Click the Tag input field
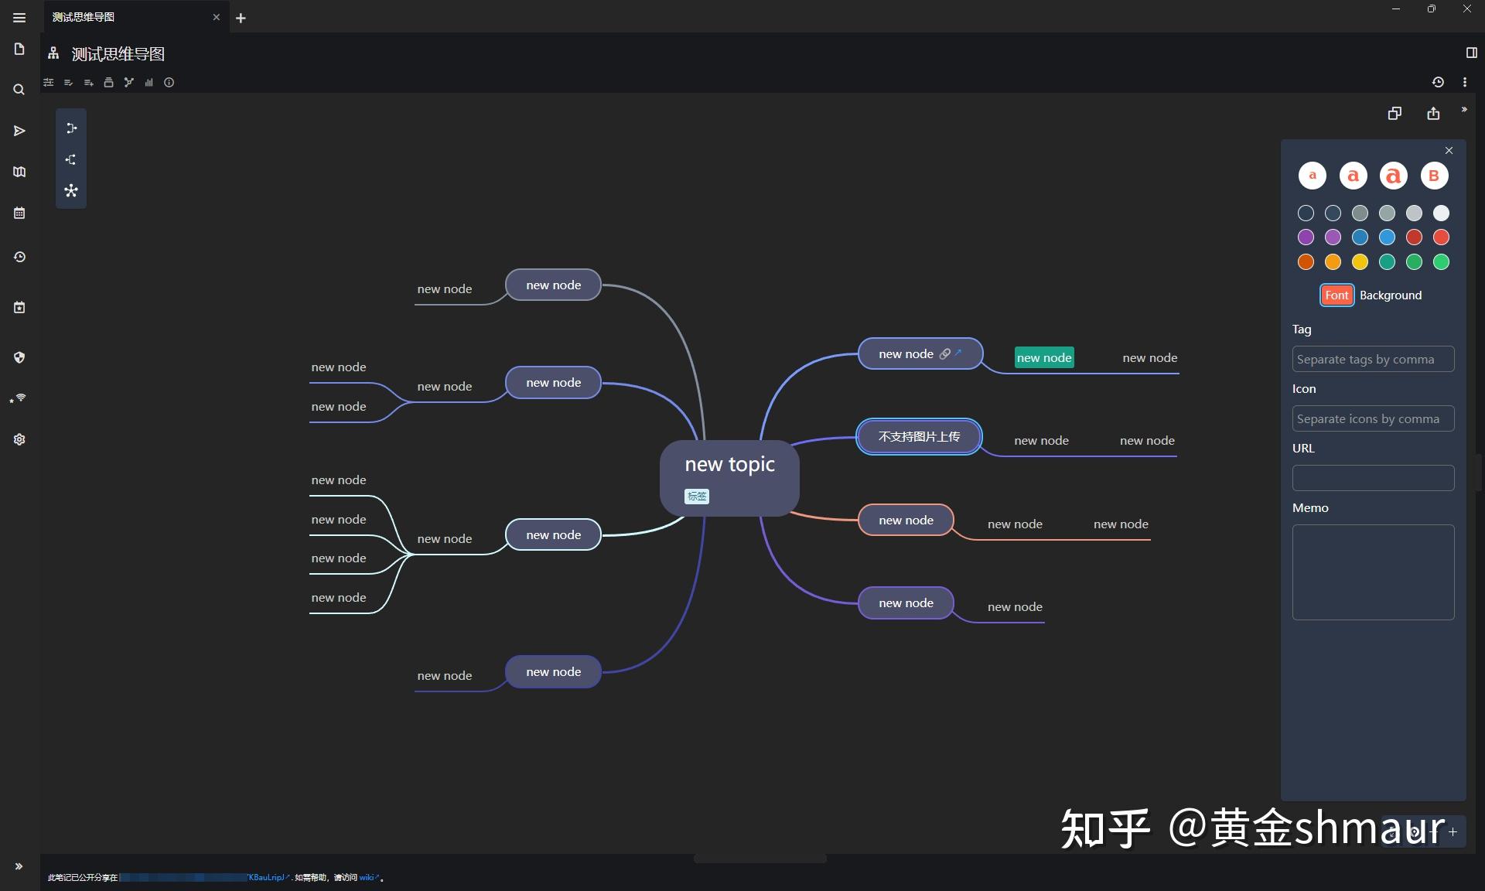The height and width of the screenshot is (891, 1485). [1373, 359]
